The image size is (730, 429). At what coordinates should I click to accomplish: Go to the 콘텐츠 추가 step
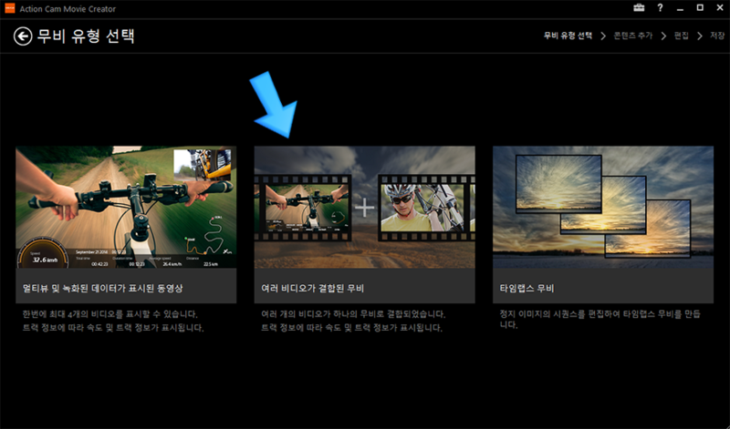tap(631, 36)
